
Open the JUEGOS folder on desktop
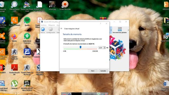click(x=166, y=6)
